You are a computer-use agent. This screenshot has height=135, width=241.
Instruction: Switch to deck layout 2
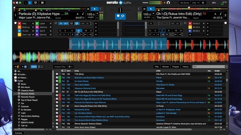30,3
